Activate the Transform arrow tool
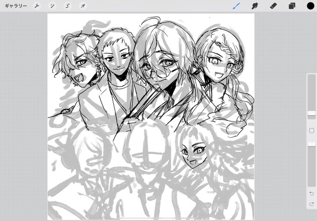 coord(83,6)
